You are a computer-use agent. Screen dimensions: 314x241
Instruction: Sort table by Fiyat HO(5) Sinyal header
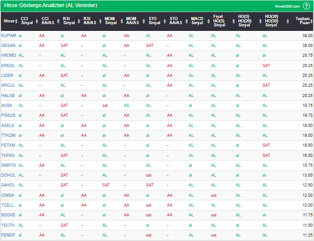pos(218,21)
